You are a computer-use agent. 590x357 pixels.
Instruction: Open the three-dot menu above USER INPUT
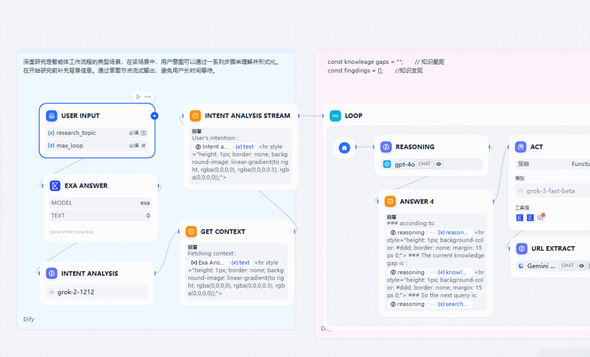[x=148, y=97]
